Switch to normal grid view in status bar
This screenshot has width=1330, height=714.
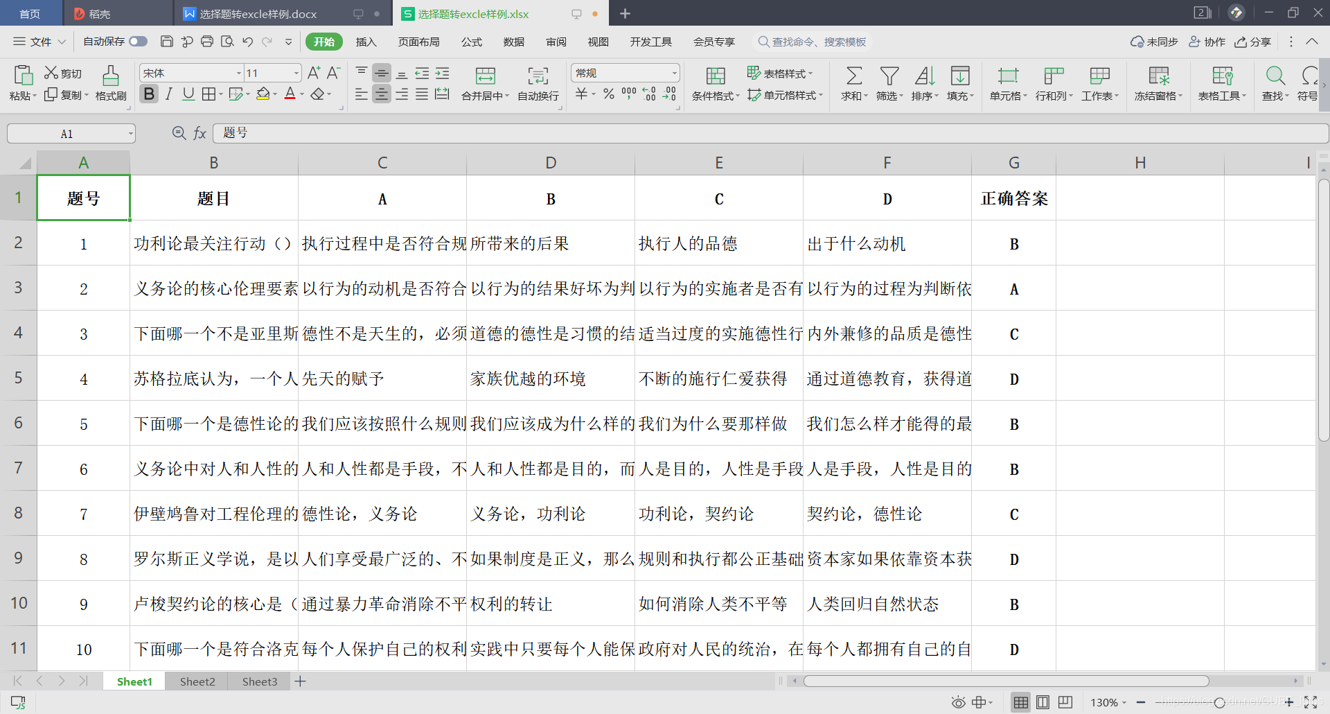(1020, 702)
